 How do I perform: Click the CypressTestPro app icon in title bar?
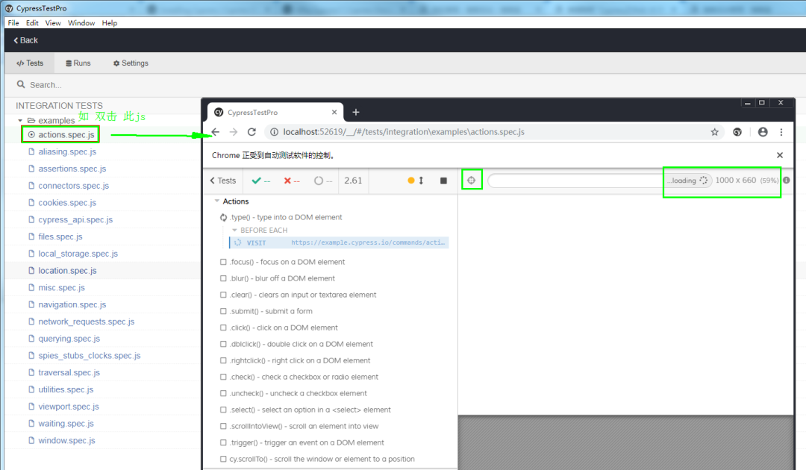click(9, 8)
